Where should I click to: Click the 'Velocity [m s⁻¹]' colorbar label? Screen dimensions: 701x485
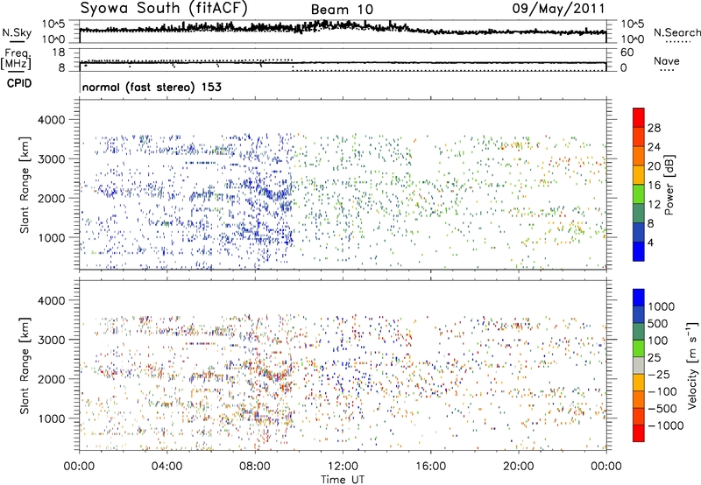pos(692,365)
